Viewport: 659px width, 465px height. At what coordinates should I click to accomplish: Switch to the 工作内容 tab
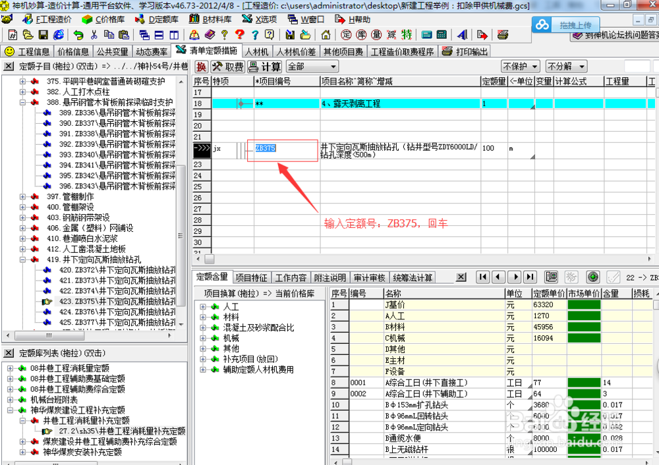291,278
